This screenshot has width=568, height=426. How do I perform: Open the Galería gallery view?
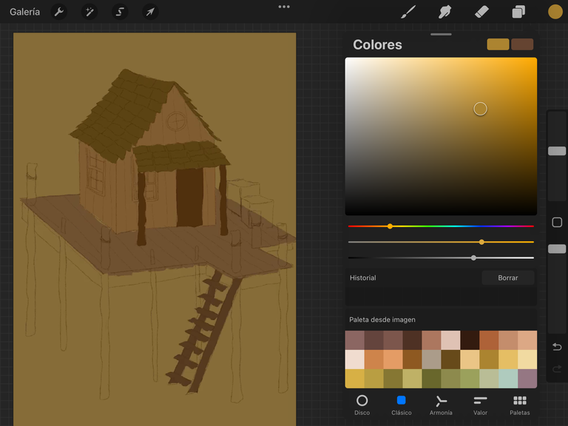pos(24,12)
